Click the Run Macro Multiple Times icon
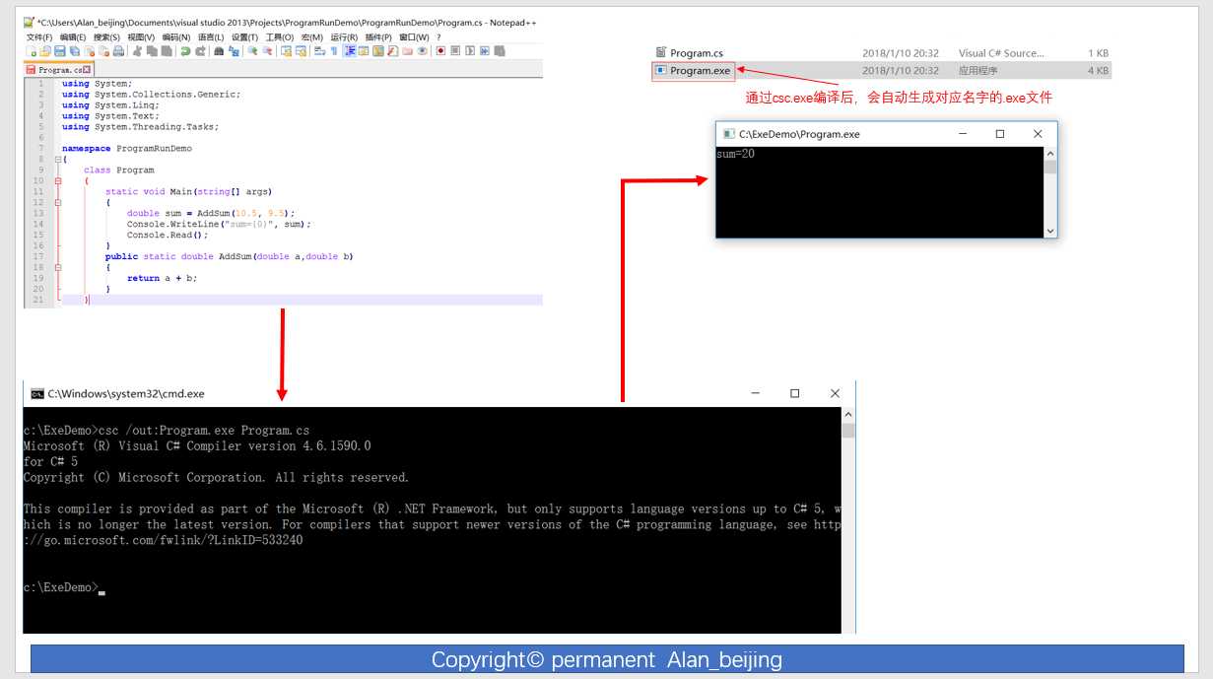The height and width of the screenshot is (679, 1213). (485, 50)
